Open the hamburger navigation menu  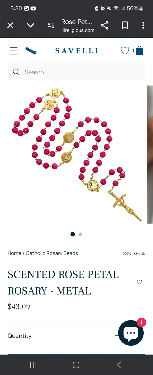click(x=13, y=51)
